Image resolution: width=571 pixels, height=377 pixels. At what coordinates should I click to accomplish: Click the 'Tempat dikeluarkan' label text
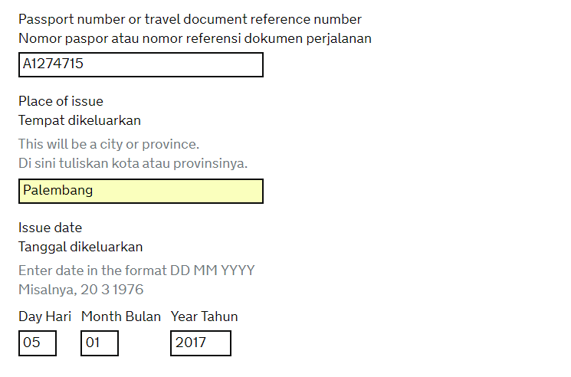(x=80, y=120)
